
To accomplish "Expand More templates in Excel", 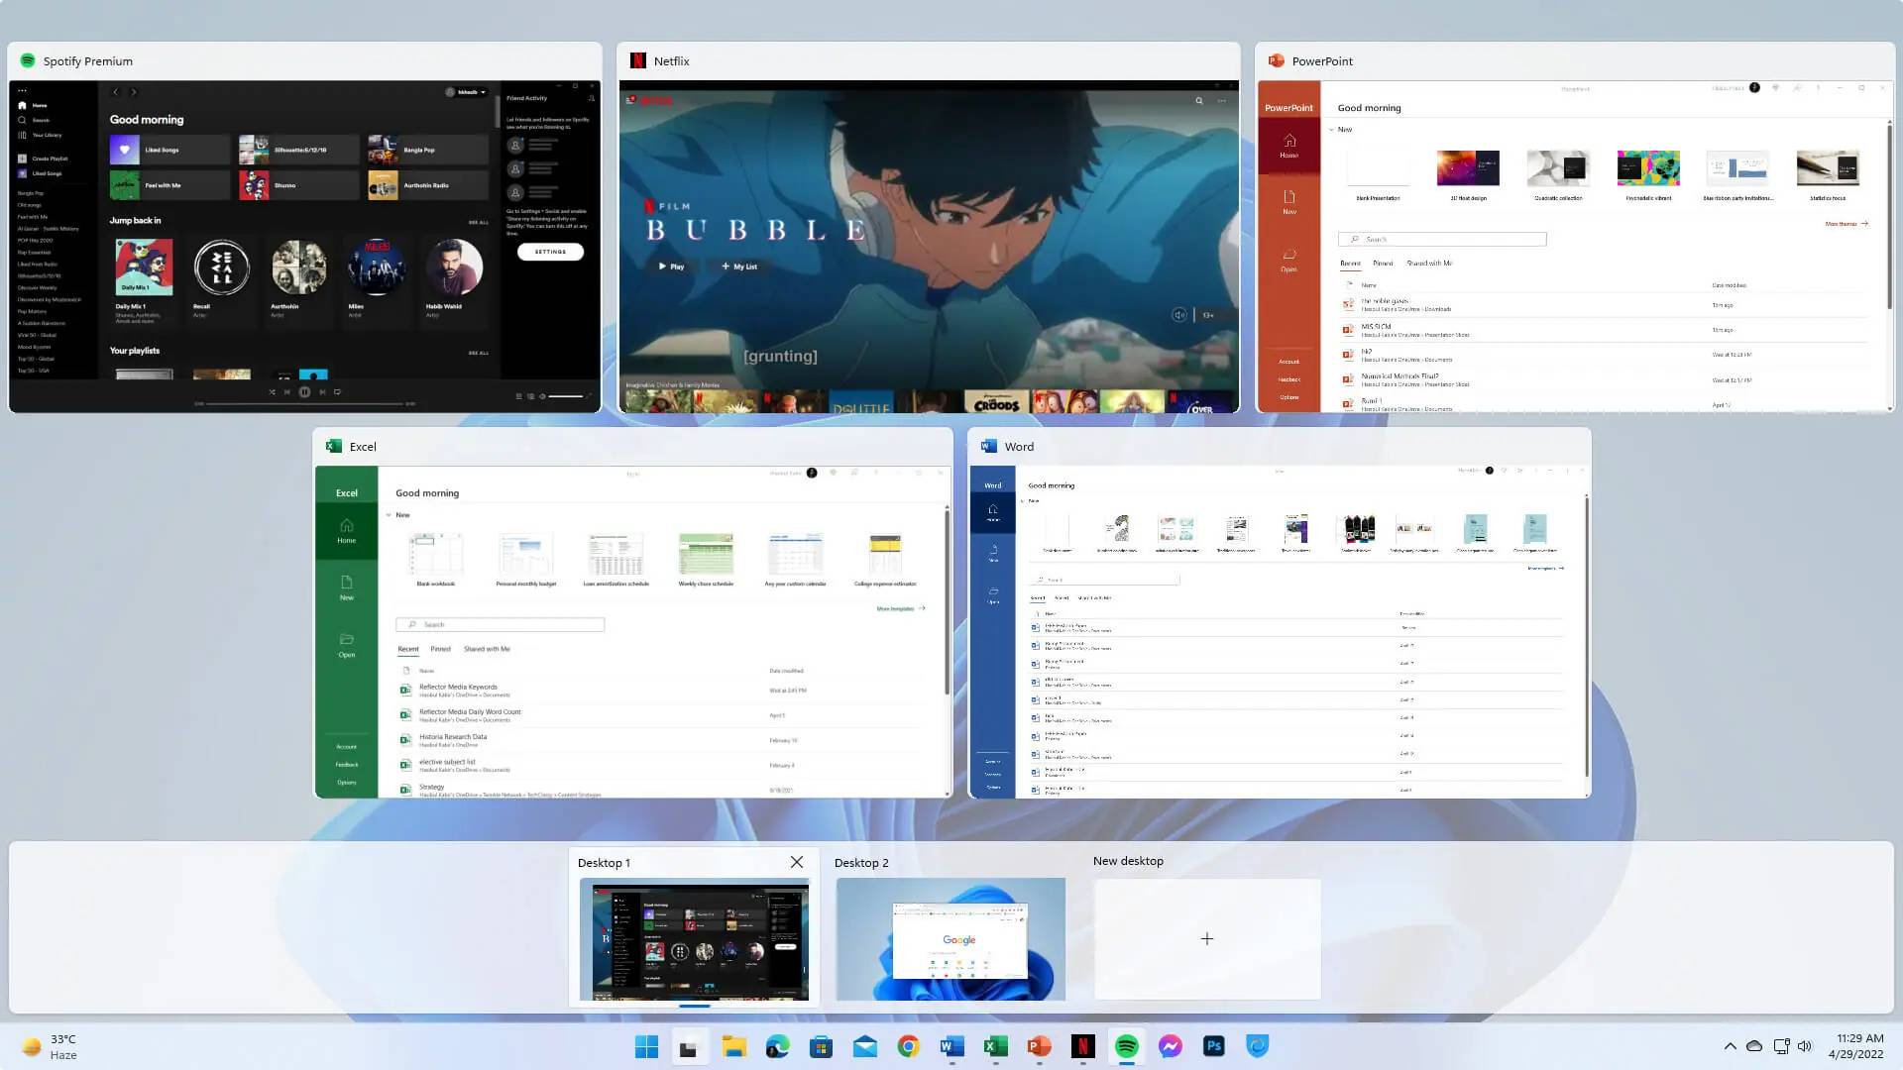I will coord(895,607).
